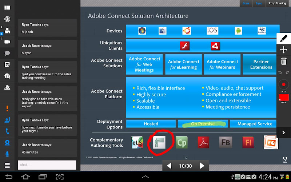Open the layout panel icon in sidebar

[x=7, y=8]
